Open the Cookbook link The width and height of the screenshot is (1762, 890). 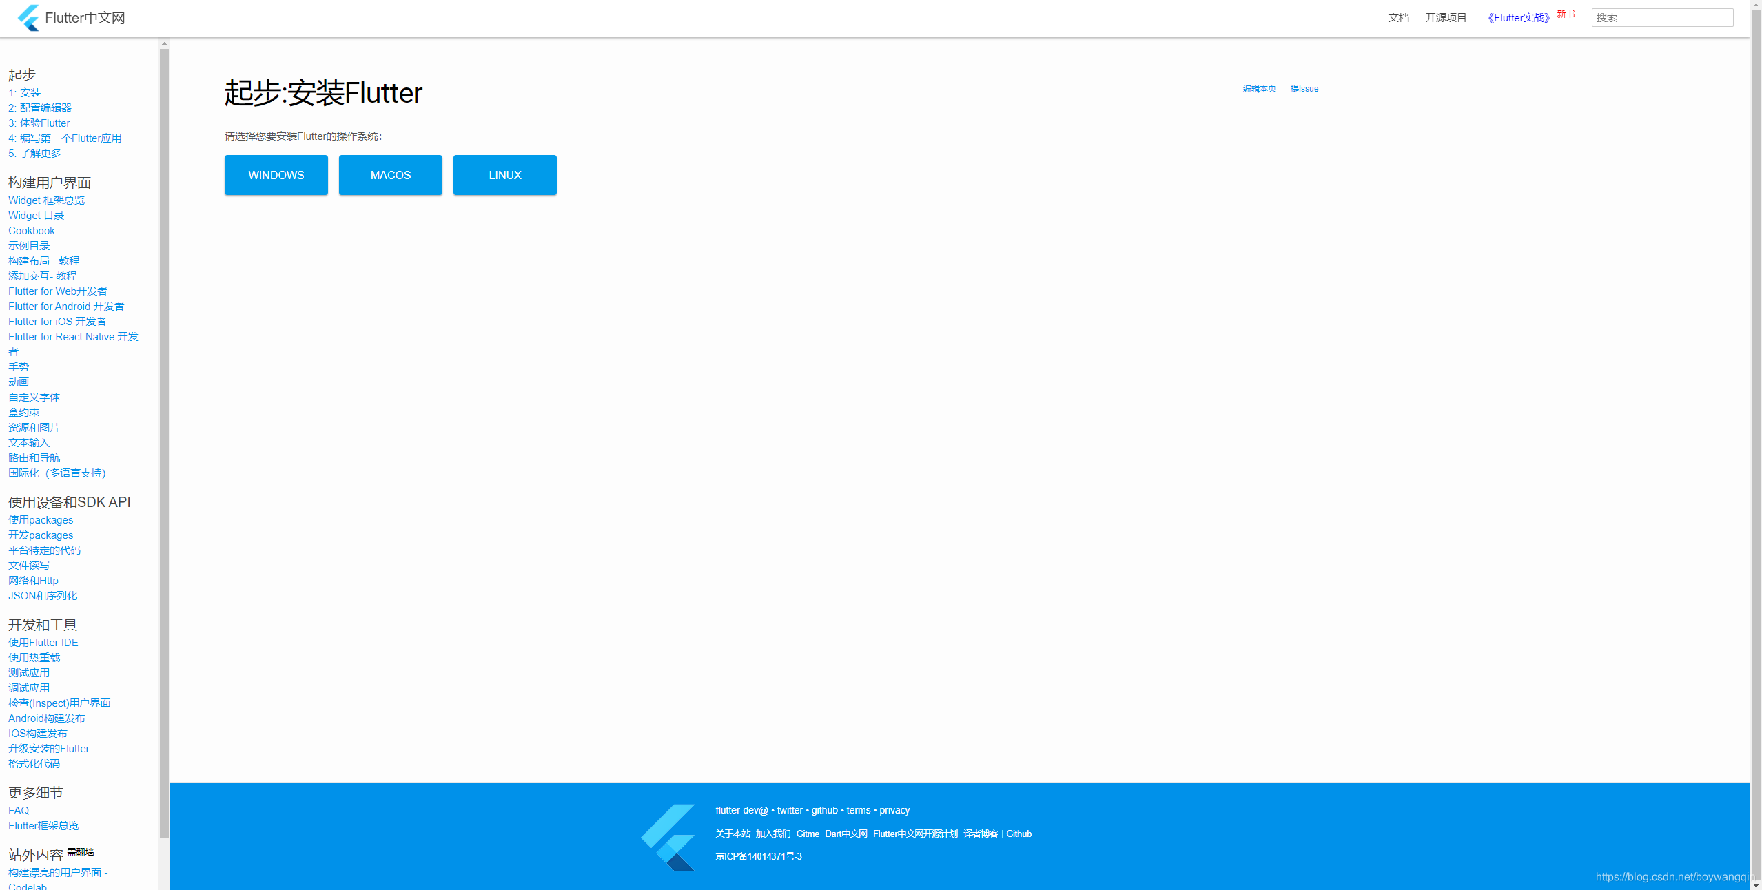(32, 231)
